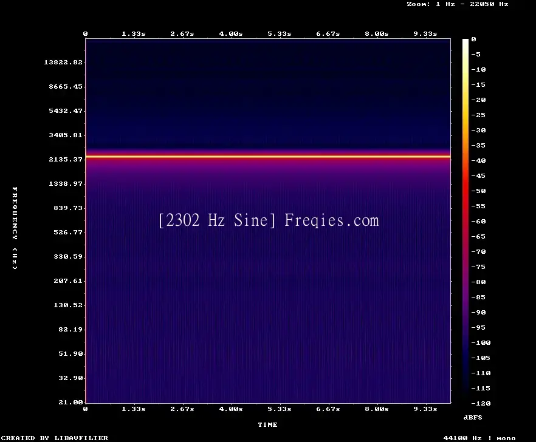Select the -75 dBFS scale label
The image size is (536, 442).
pos(478,267)
